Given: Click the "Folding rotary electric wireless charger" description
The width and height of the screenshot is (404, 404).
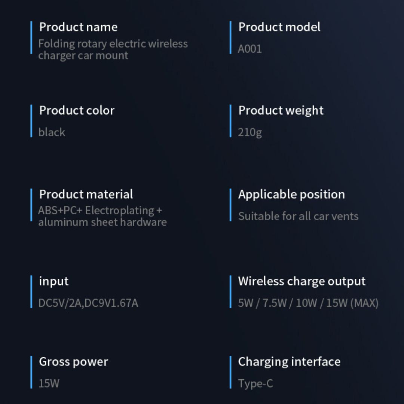Looking at the screenshot, I should 113,49.
